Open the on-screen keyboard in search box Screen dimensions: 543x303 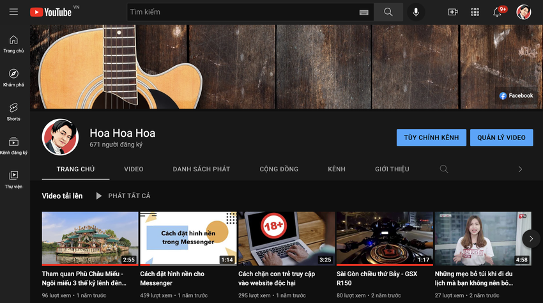pos(364,12)
